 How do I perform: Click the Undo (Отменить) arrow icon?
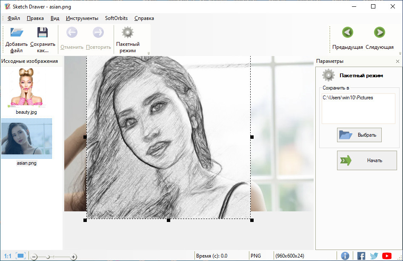click(72, 33)
